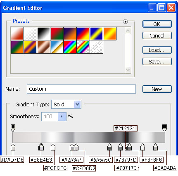Choose the rainbow spectrum gradient preset
The width and height of the screenshot is (178, 176).
pos(70,47)
